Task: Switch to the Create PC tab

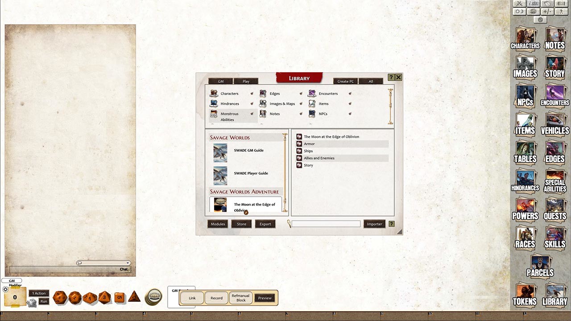Action: 345,81
